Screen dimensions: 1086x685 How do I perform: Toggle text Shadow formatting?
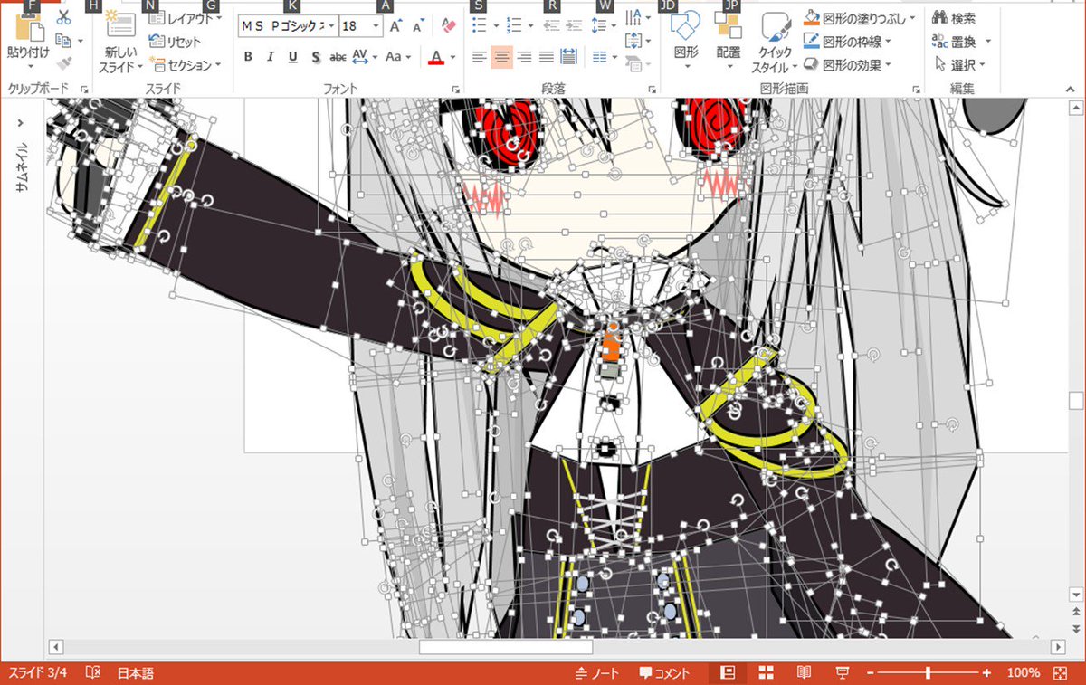pos(315,57)
